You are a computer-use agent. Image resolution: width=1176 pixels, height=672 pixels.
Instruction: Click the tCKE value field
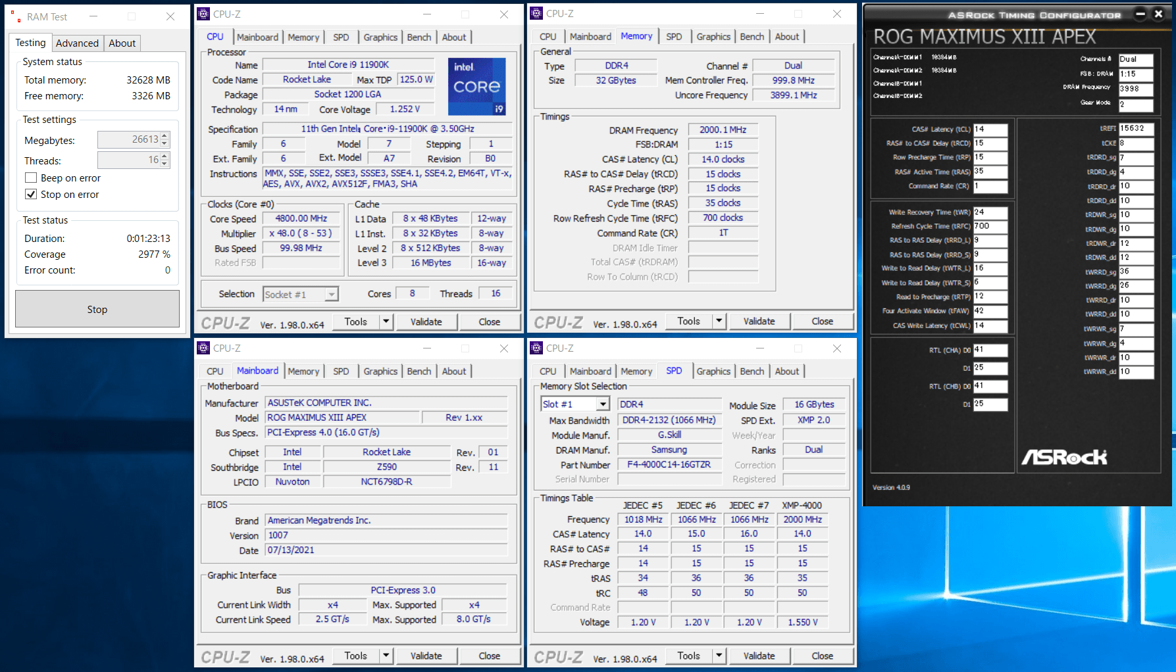tap(1137, 143)
